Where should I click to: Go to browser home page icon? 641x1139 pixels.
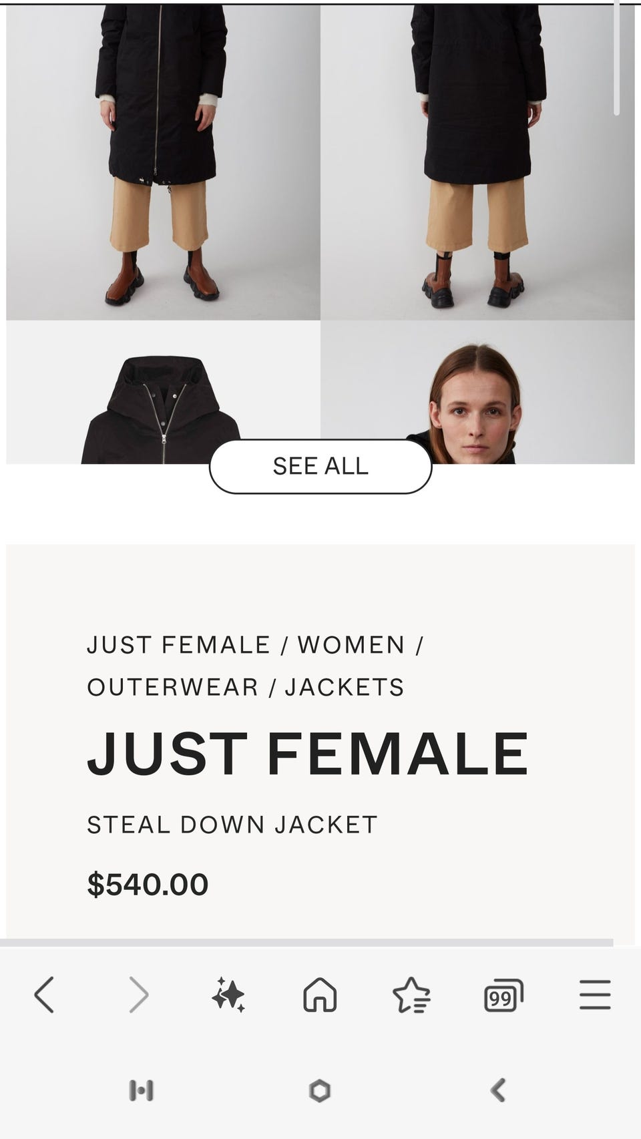[x=320, y=995]
